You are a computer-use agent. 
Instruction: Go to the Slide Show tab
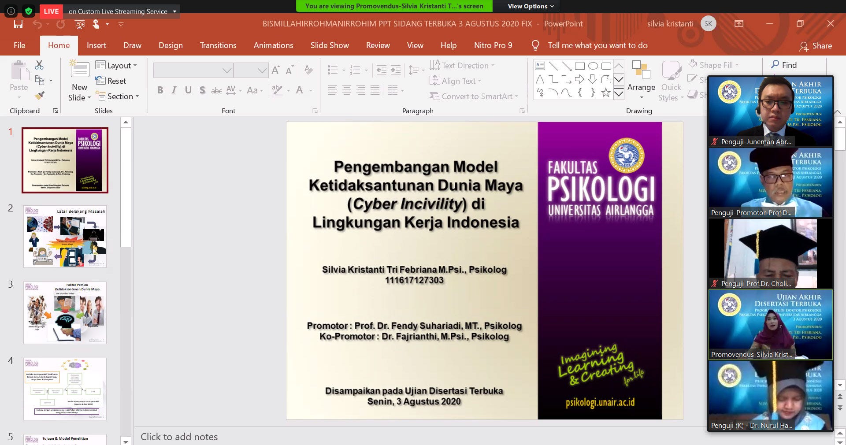(330, 45)
